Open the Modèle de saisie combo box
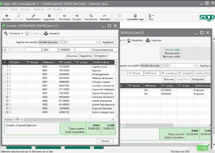 tap(52, 42)
